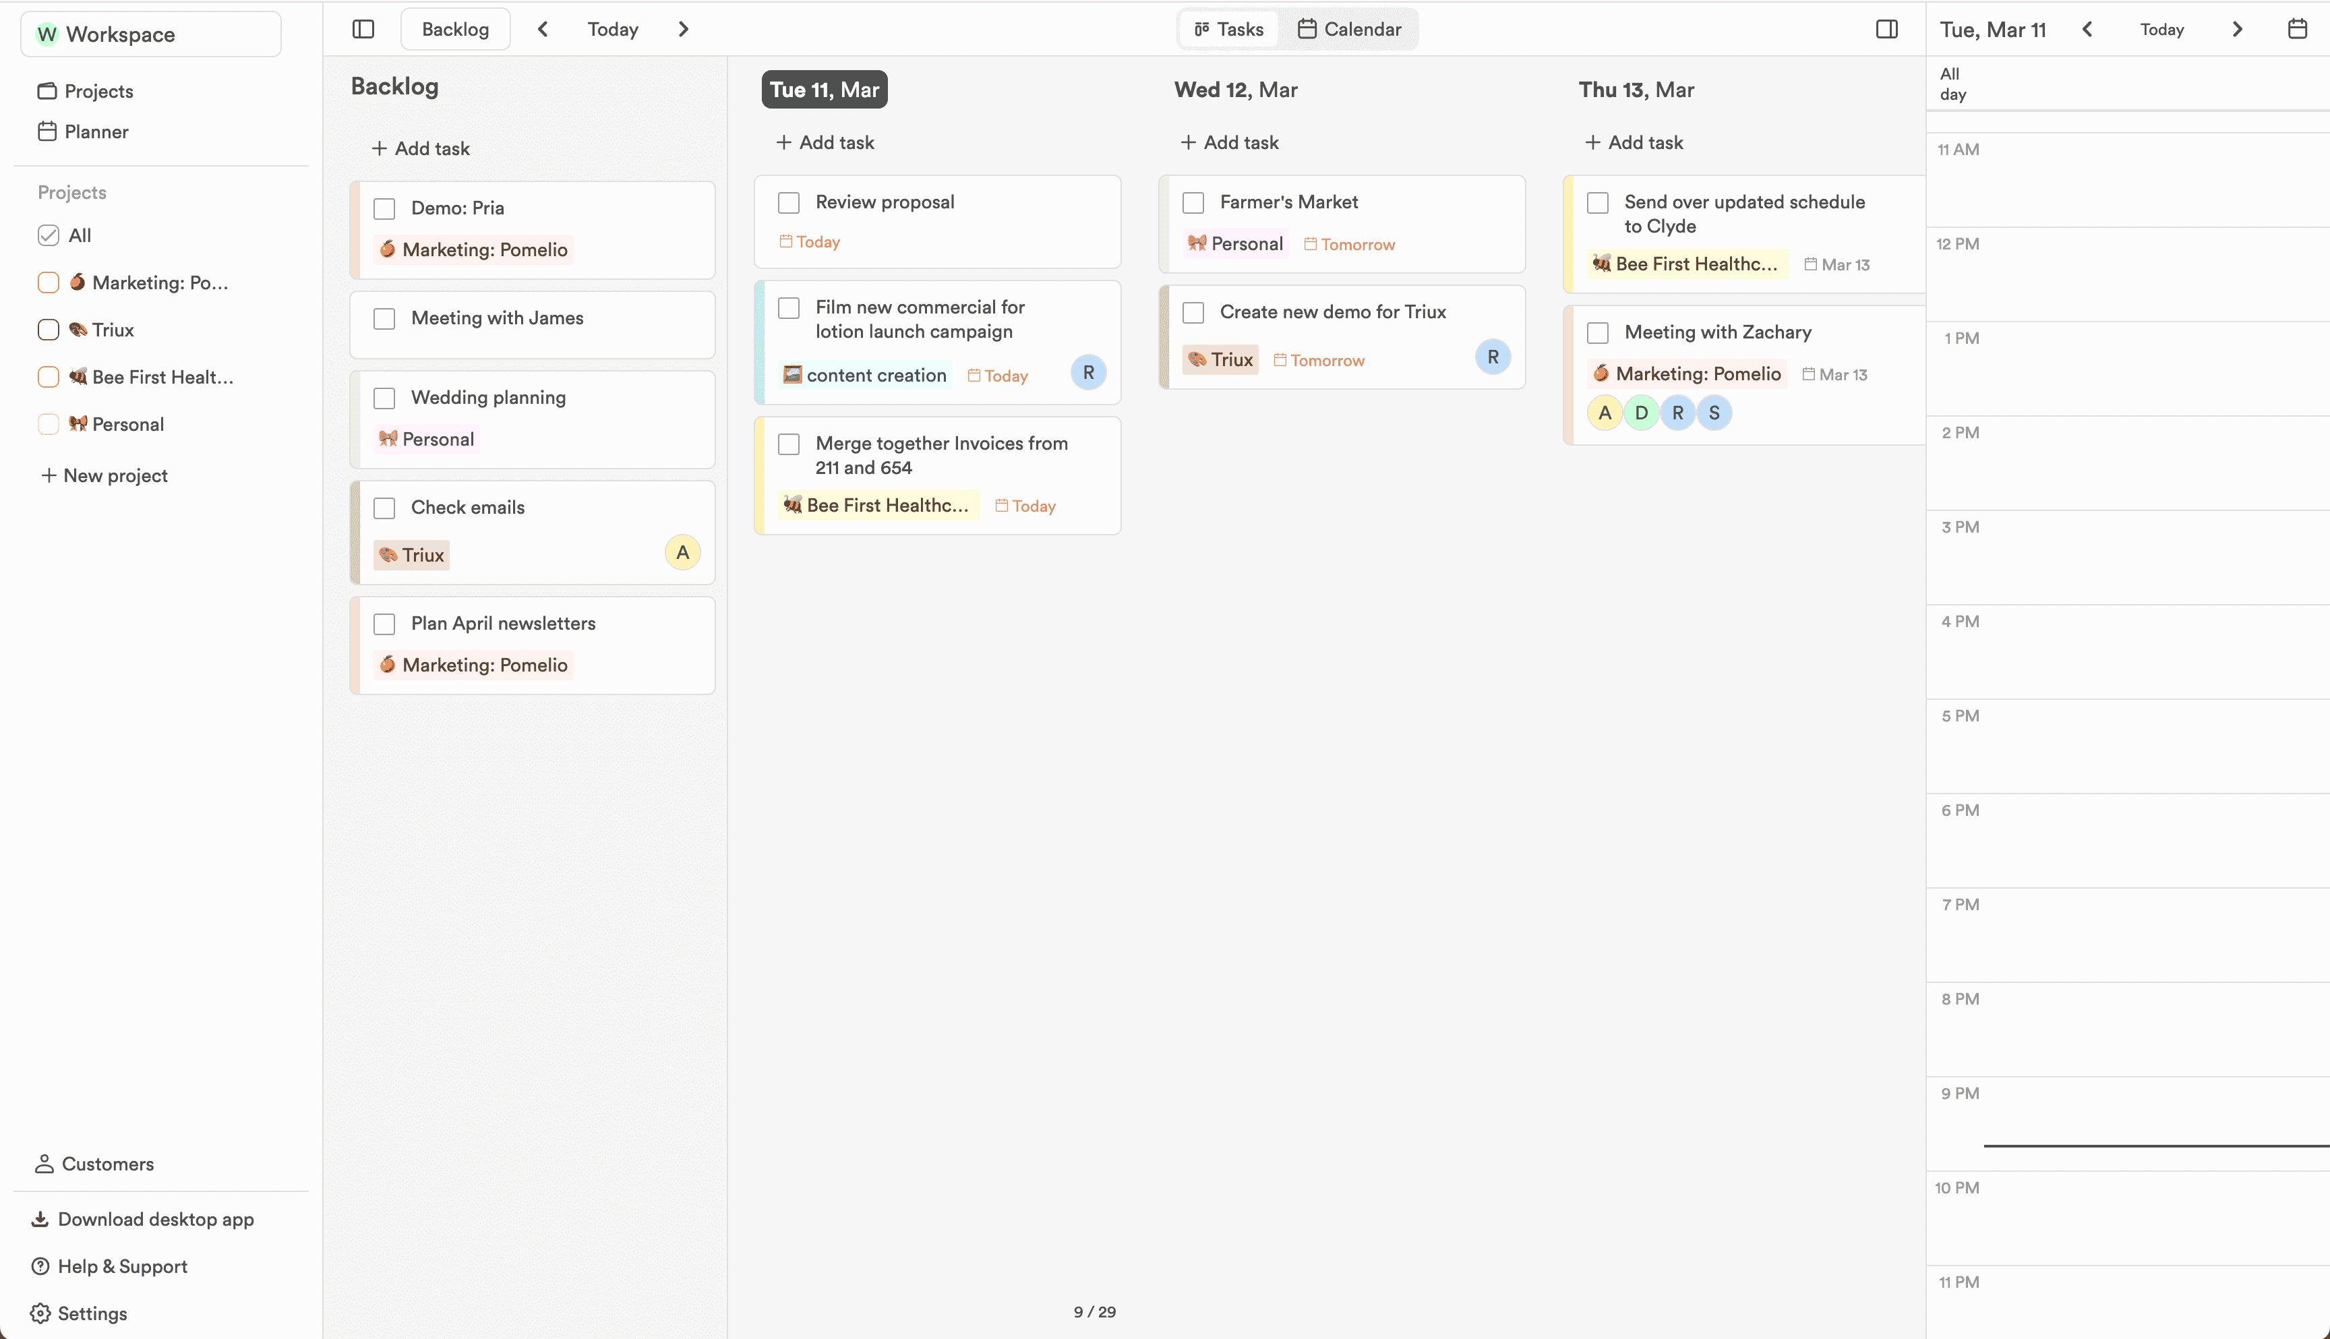Check off Meeting with Zachary task
The image size is (2330, 1339).
coord(1598,333)
